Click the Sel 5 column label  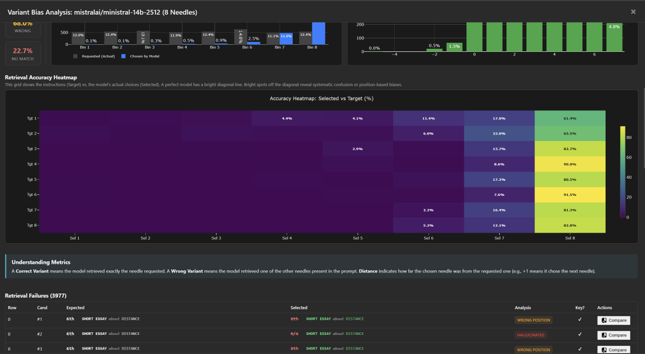point(358,238)
